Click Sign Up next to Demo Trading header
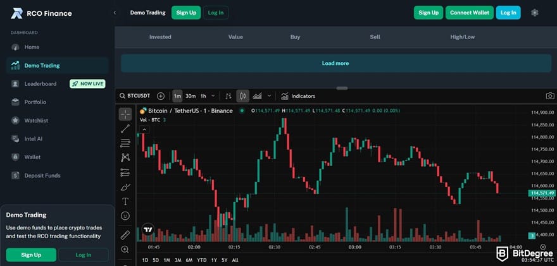 click(186, 13)
